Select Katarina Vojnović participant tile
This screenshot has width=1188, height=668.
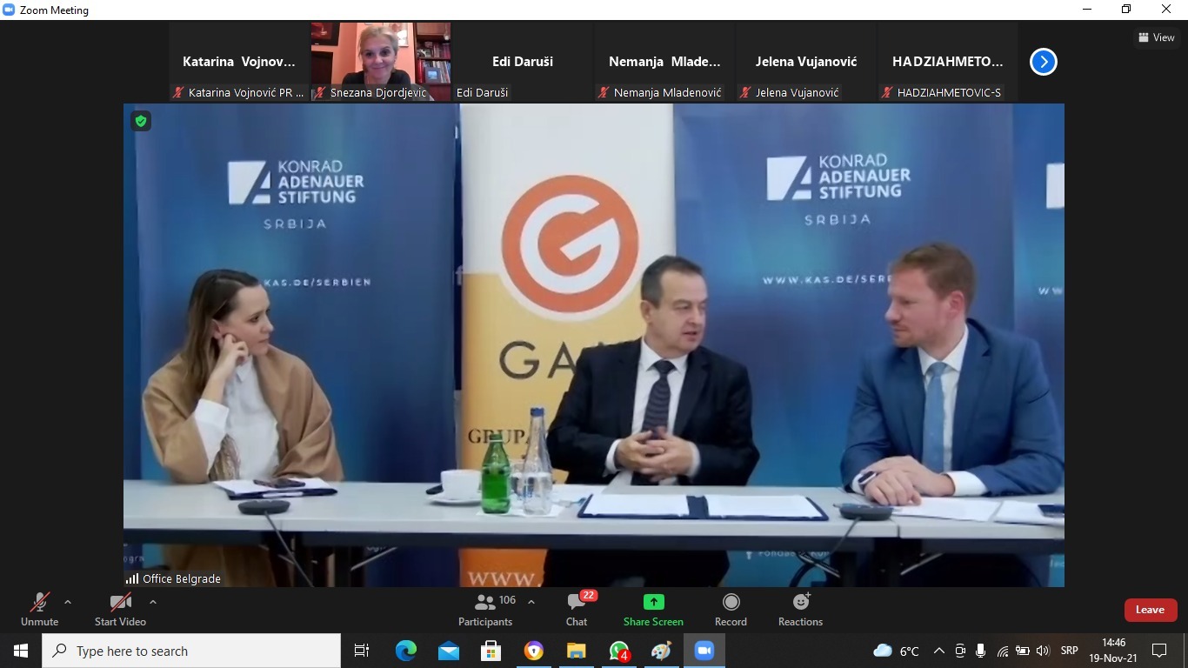239,62
